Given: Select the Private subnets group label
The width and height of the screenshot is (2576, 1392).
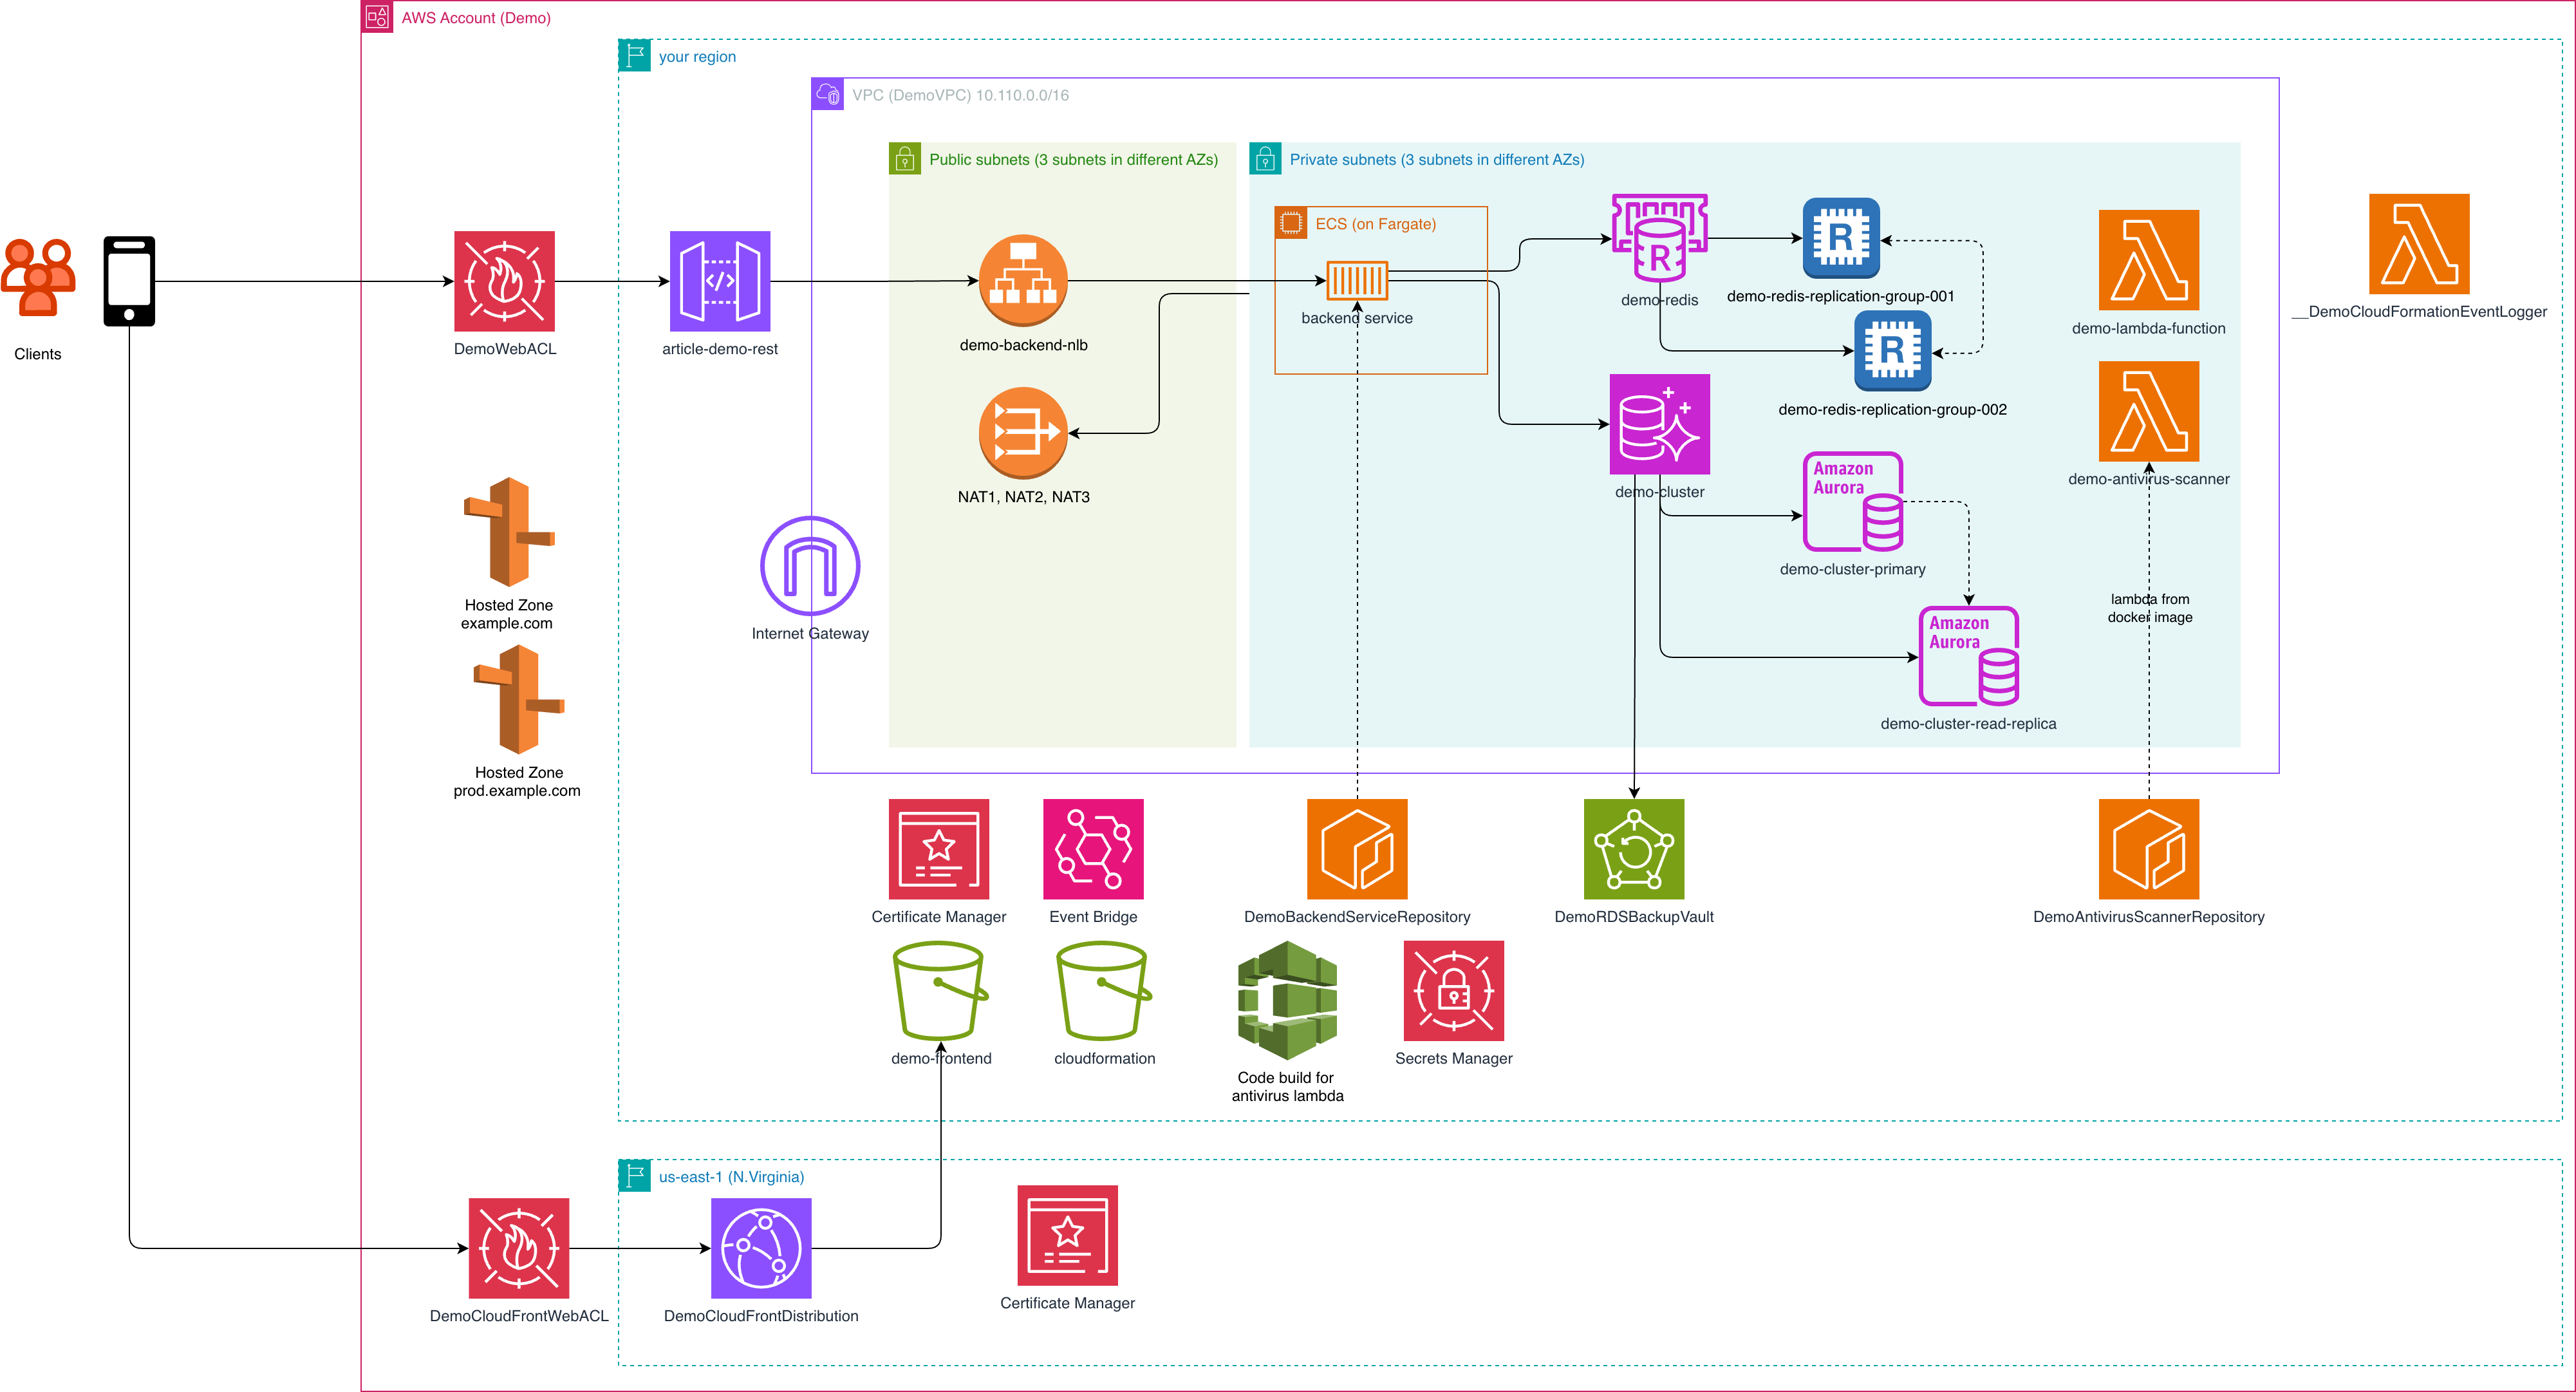Looking at the screenshot, I should 1436,160.
